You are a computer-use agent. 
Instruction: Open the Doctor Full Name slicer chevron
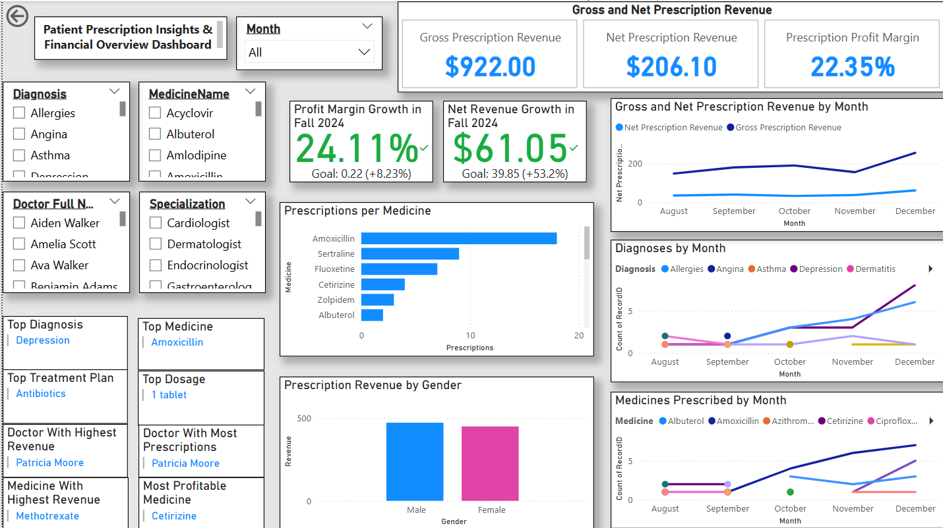(114, 201)
